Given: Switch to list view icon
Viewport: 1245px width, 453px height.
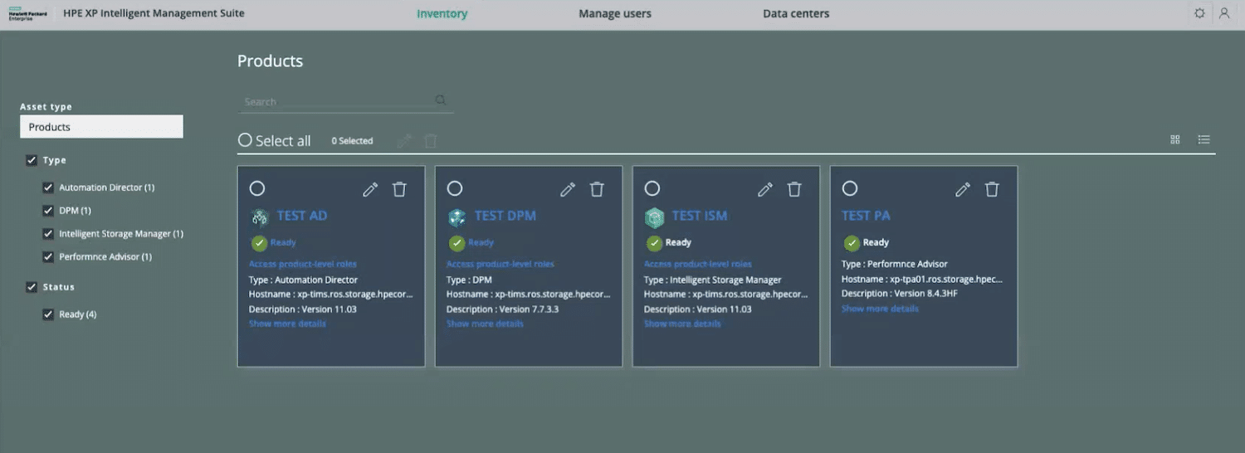Looking at the screenshot, I should (x=1204, y=139).
